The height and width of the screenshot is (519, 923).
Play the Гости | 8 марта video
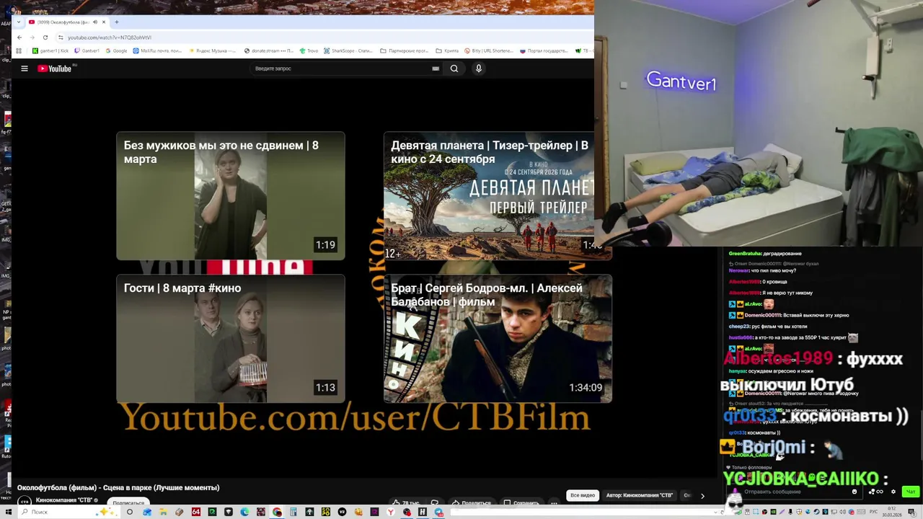231,338
